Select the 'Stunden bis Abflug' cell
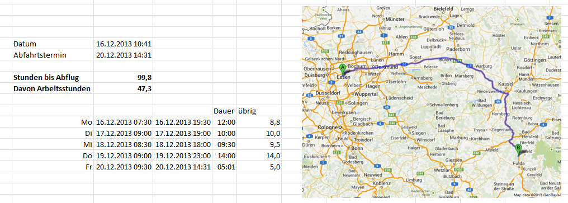 click(x=53, y=77)
